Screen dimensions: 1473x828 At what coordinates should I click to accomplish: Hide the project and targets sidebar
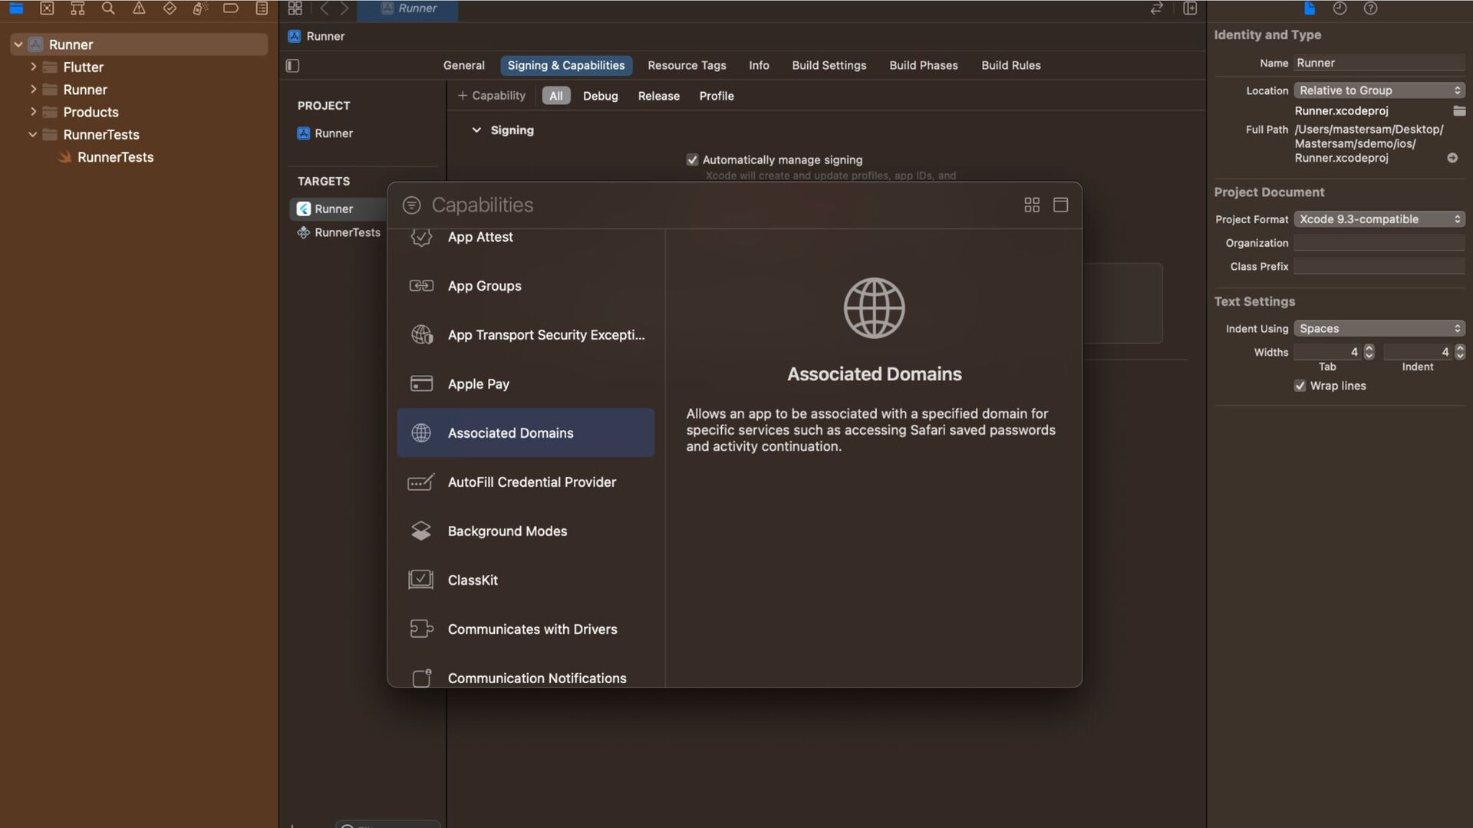coord(292,66)
